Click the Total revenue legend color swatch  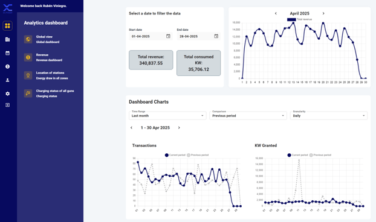291,19
